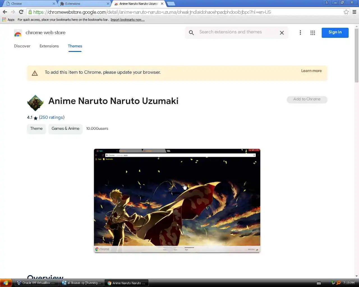Open the Extensions store section
Image resolution: width=359 pixels, height=287 pixels.
click(49, 46)
